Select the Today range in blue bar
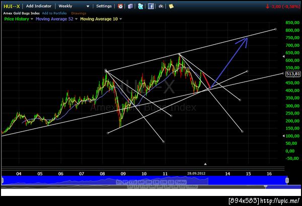 pos(181,182)
